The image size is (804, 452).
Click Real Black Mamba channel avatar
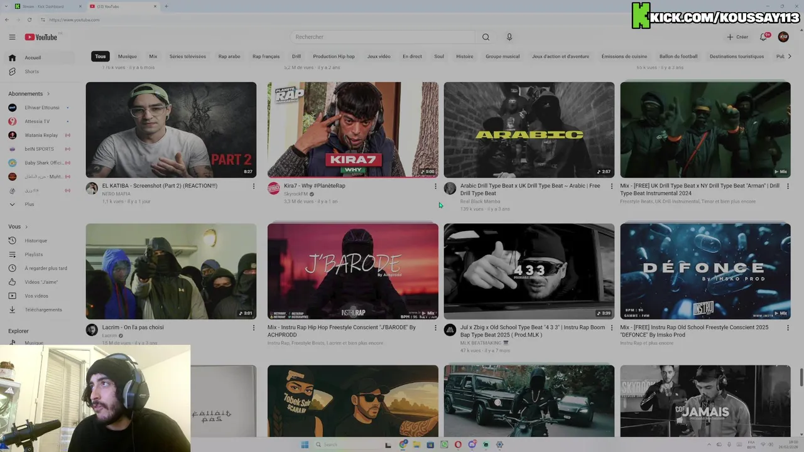tap(450, 188)
